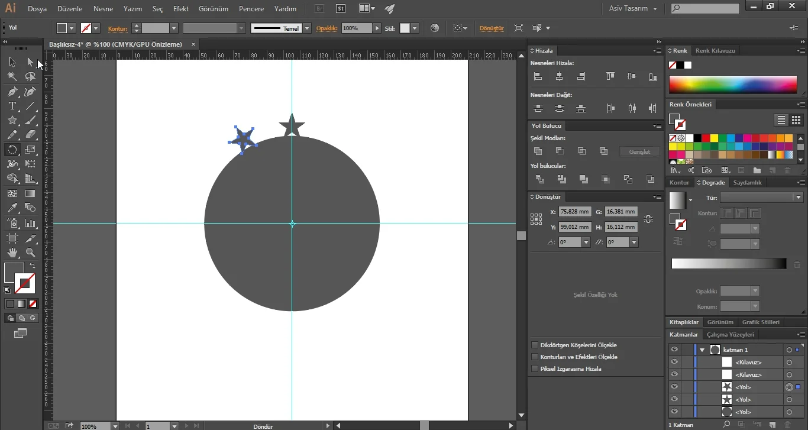The image size is (808, 430).
Task: Select the Lasso tool
Action: (30, 76)
